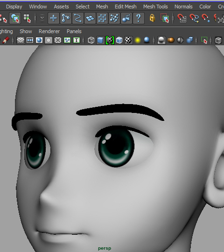Switch to select by component type

pyautogui.click(x=27, y=18)
